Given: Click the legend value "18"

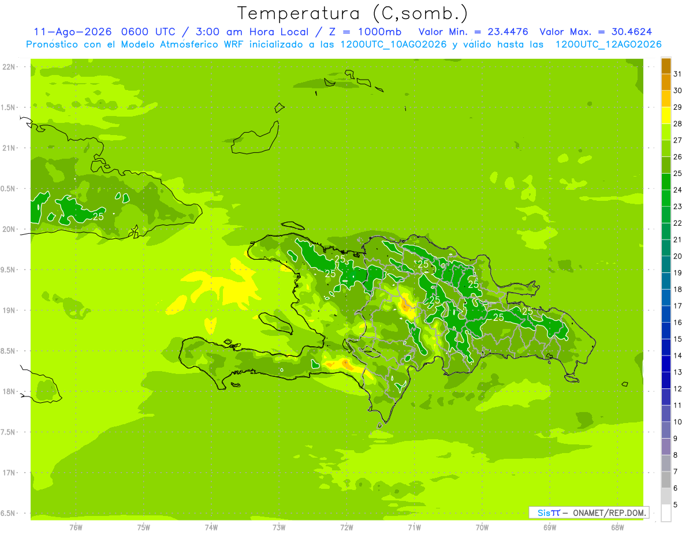Looking at the screenshot, I should pyautogui.click(x=678, y=289).
